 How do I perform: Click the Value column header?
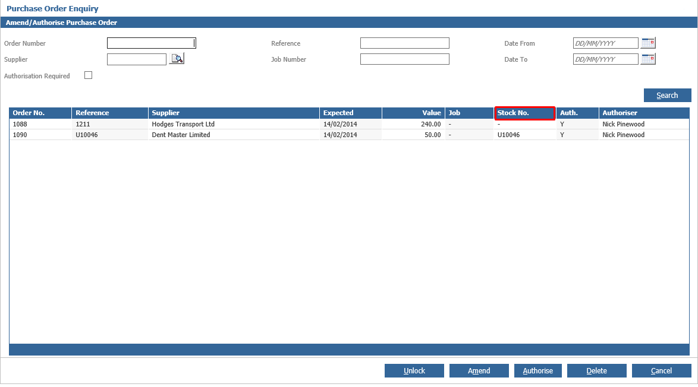point(413,113)
